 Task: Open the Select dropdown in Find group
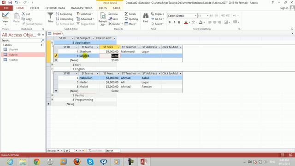pyautogui.click(x=158, y=24)
